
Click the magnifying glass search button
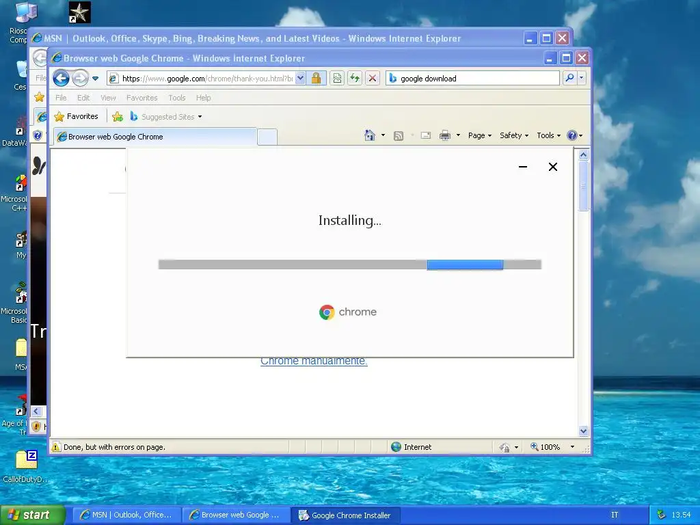pyautogui.click(x=569, y=78)
